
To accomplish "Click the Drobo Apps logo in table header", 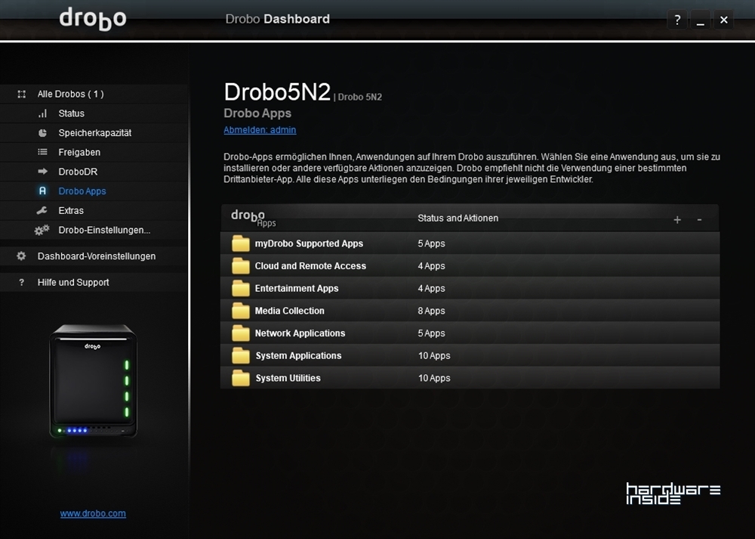I will pyautogui.click(x=254, y=218).
